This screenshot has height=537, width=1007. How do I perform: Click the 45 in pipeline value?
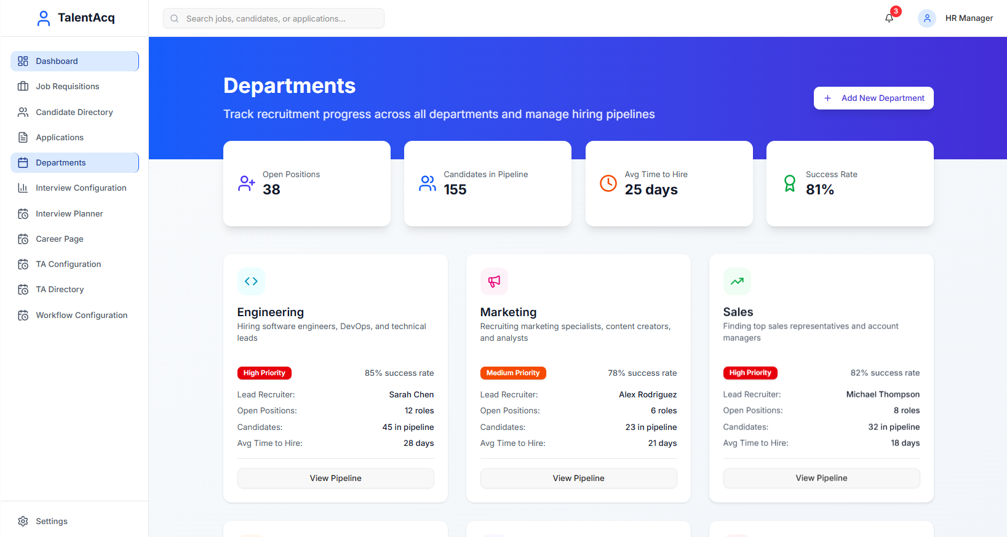click(x=408, y=427)
